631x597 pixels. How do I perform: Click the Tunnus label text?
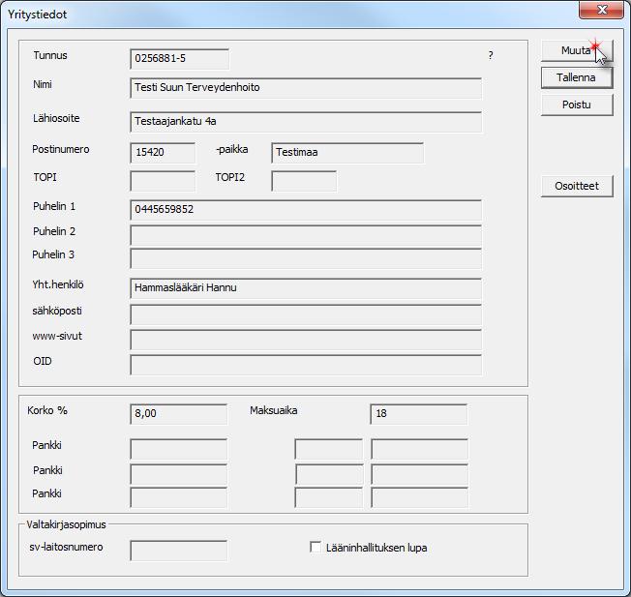[50, 55]
